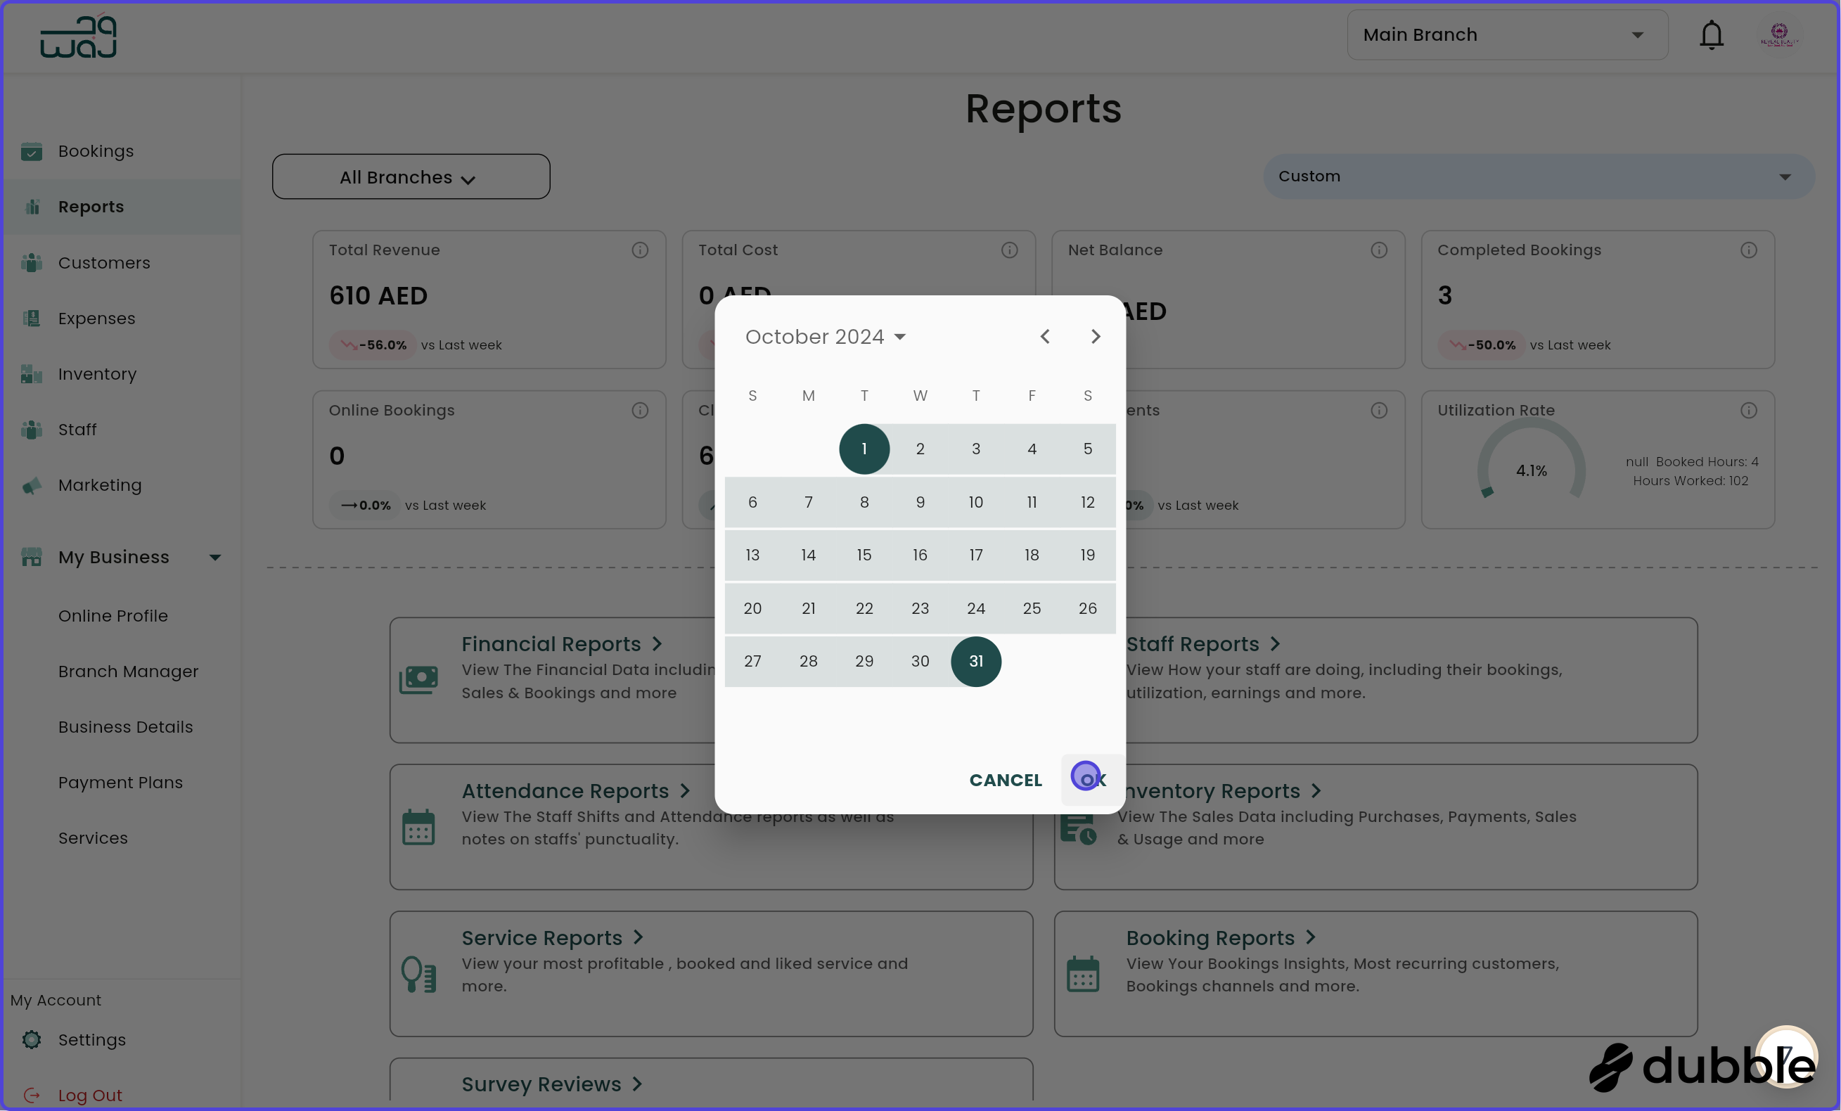
Task: Open the Marketing megaphone icon
Action: pos(32,486)
